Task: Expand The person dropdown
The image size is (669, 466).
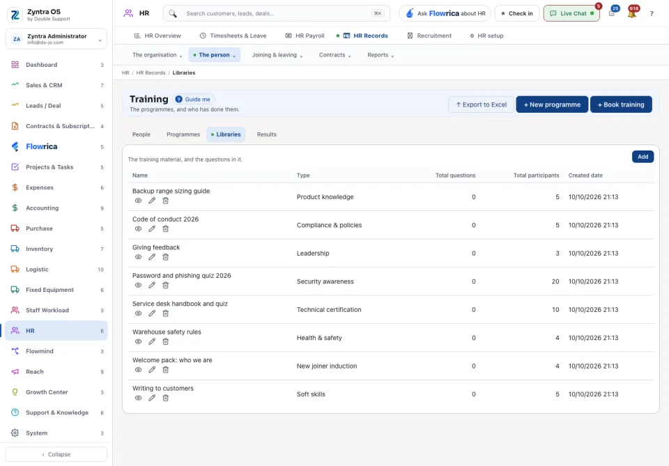Action: tap(214, 55)
